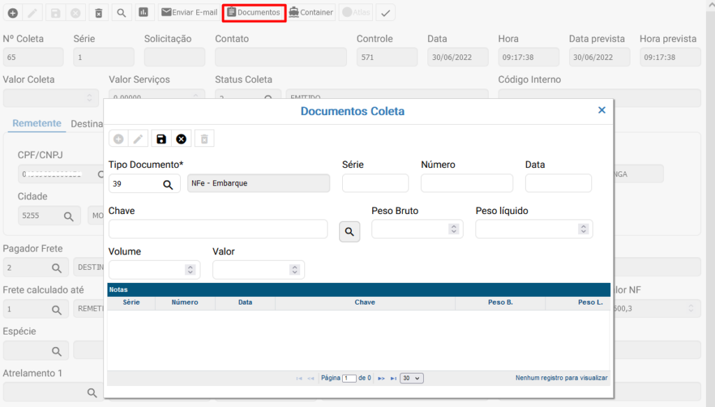
Task: Open the Tipo Documento search lookup
Action: [168, 184]
